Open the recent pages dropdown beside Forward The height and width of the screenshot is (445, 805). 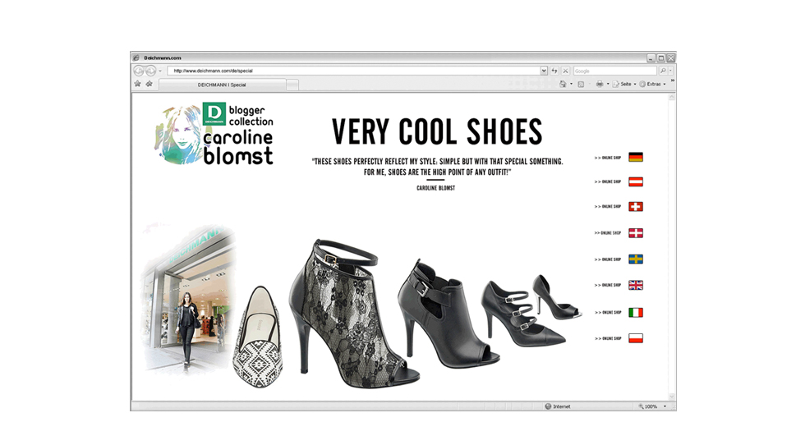[160, 71]
